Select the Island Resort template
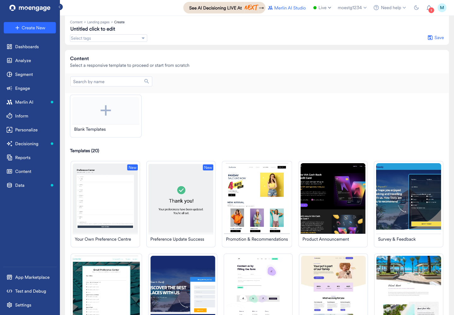Screen dimensions: 454x315 click(x=409, y=285)
